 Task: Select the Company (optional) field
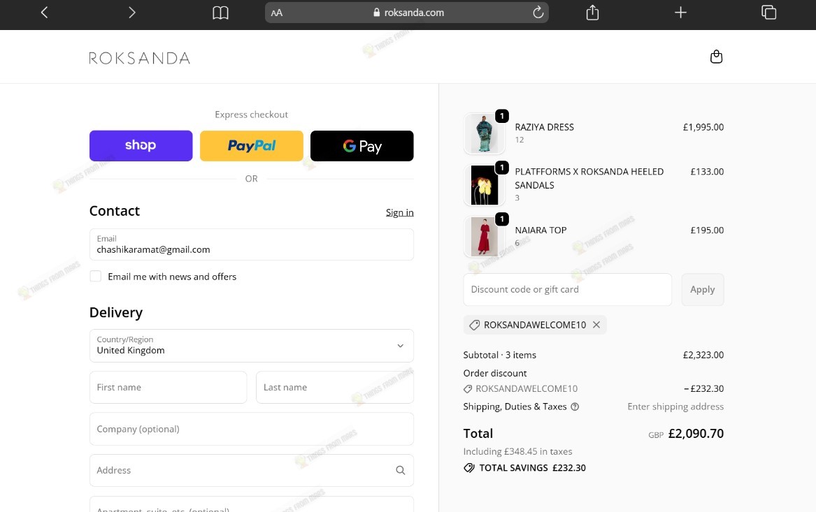(251, 429)
